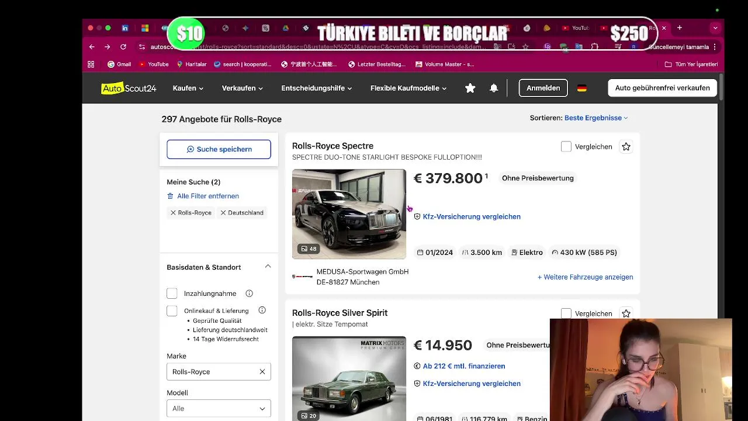Viewport: 748px width, 421px height.
Task: Switch to the Microsoft browser tab
Action: point(145,27)
